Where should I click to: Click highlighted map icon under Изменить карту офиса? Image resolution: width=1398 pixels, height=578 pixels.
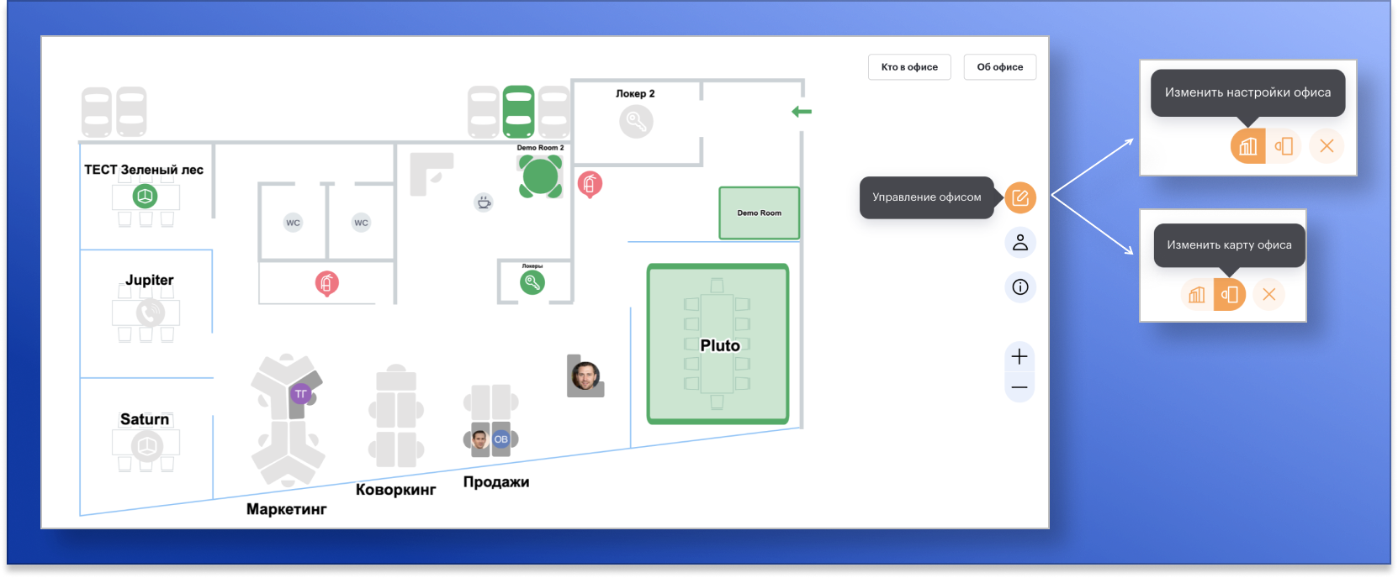click(1229, 295)
